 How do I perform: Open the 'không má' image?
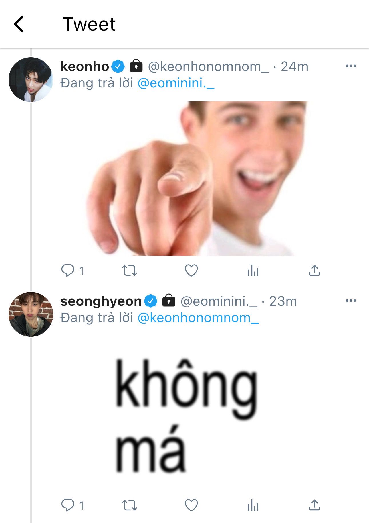point(186,416)
